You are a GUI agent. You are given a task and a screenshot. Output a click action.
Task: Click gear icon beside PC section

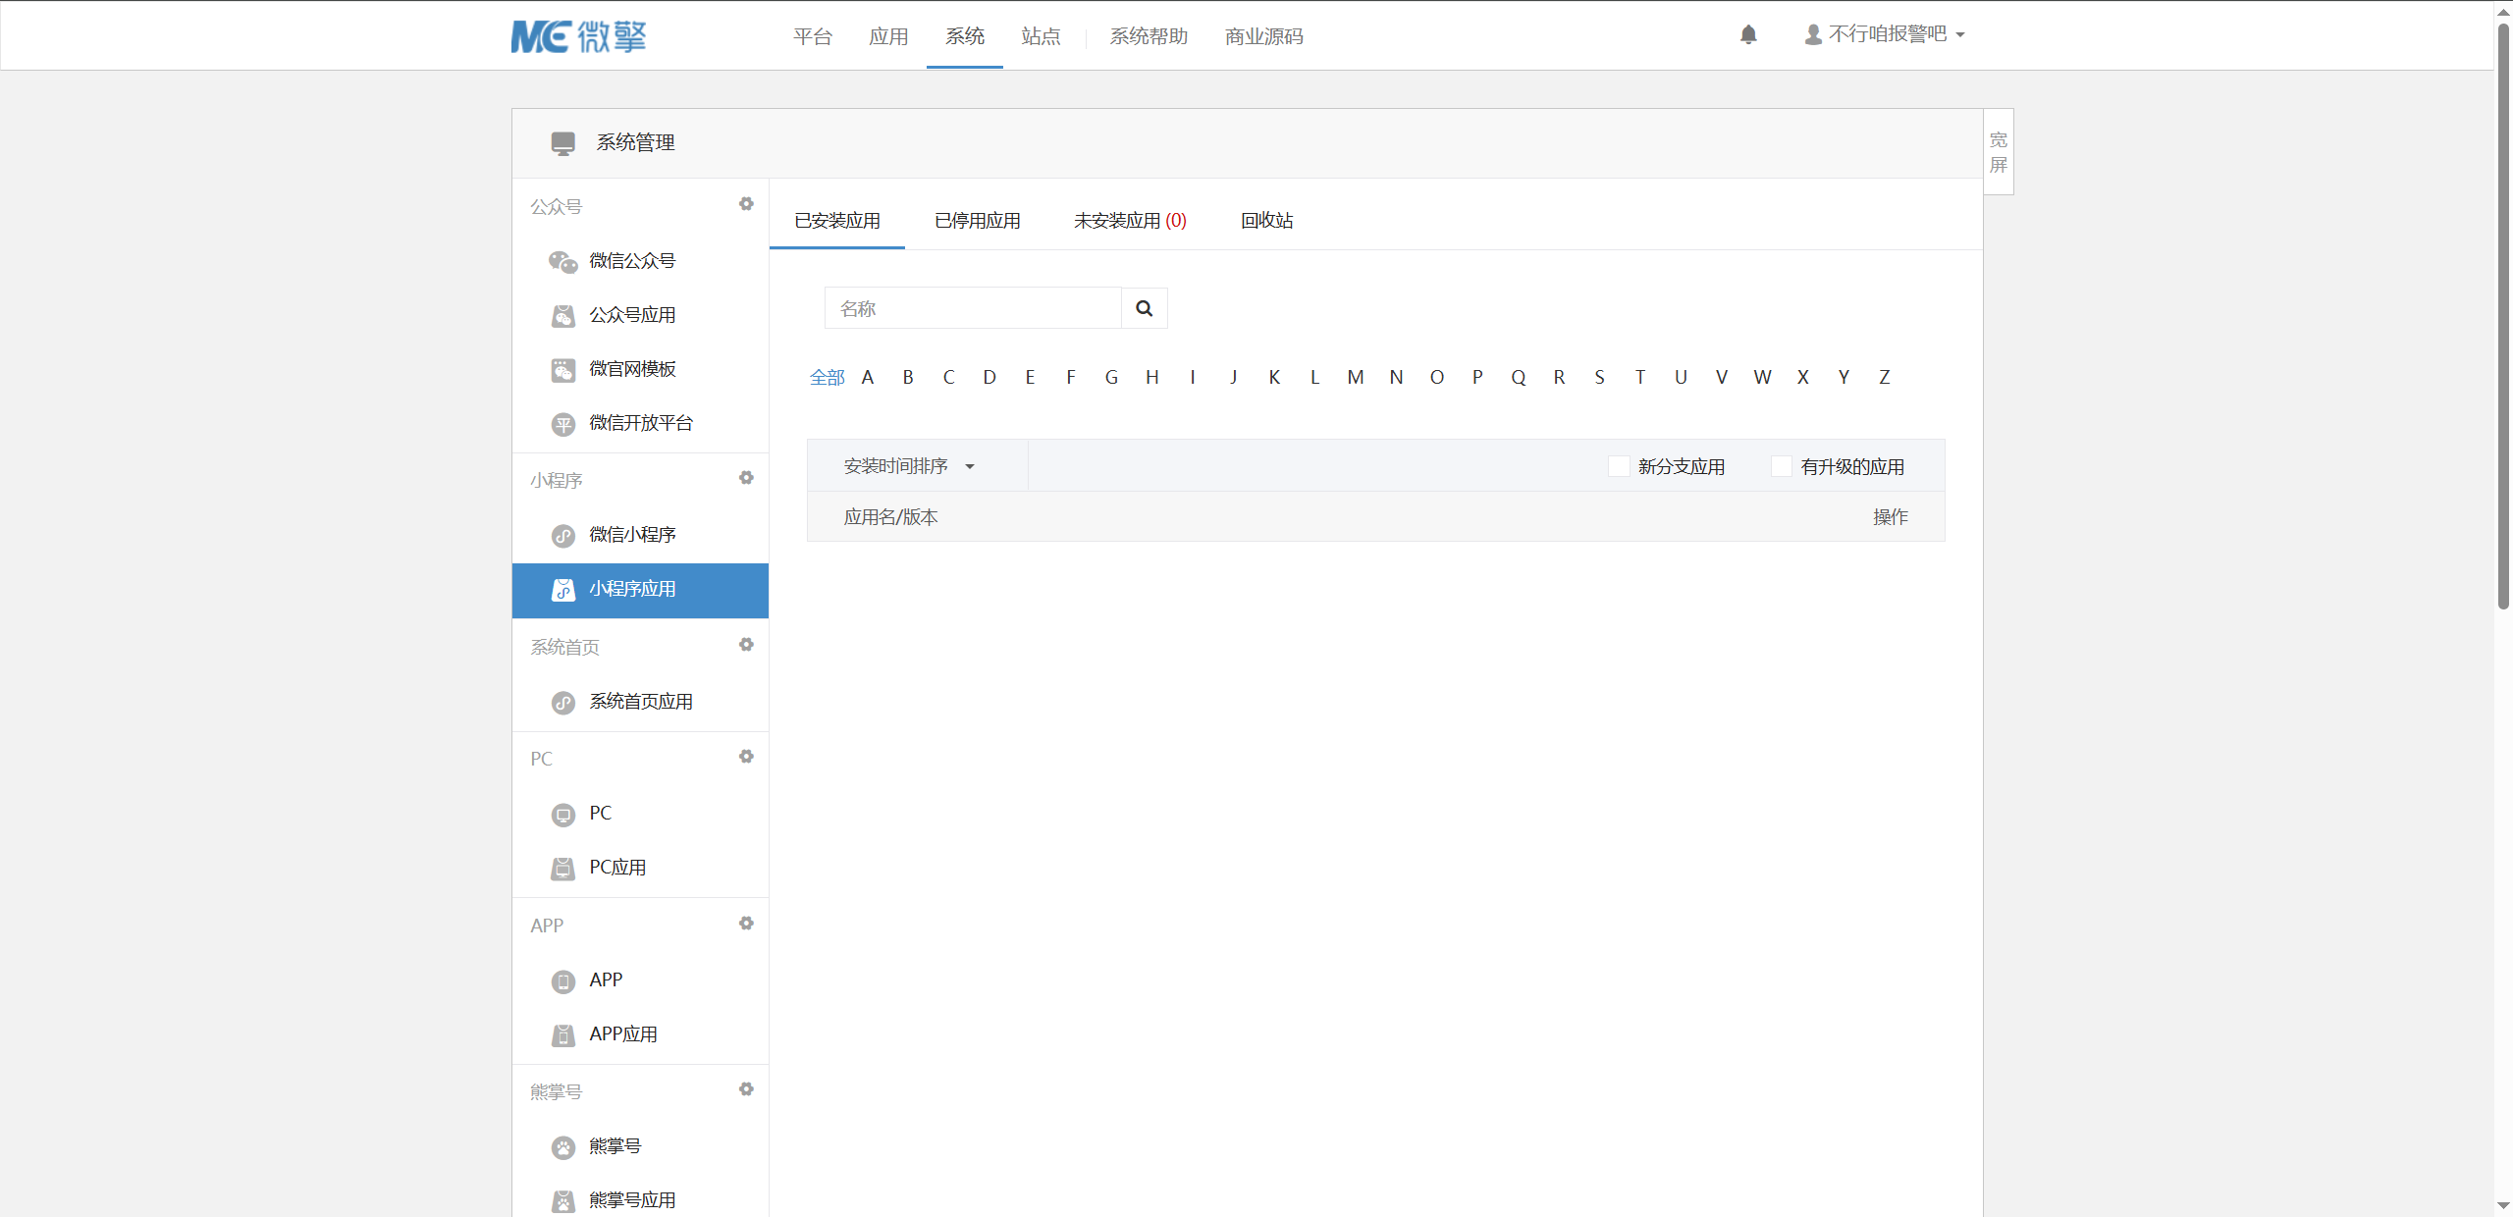[746, 757]
